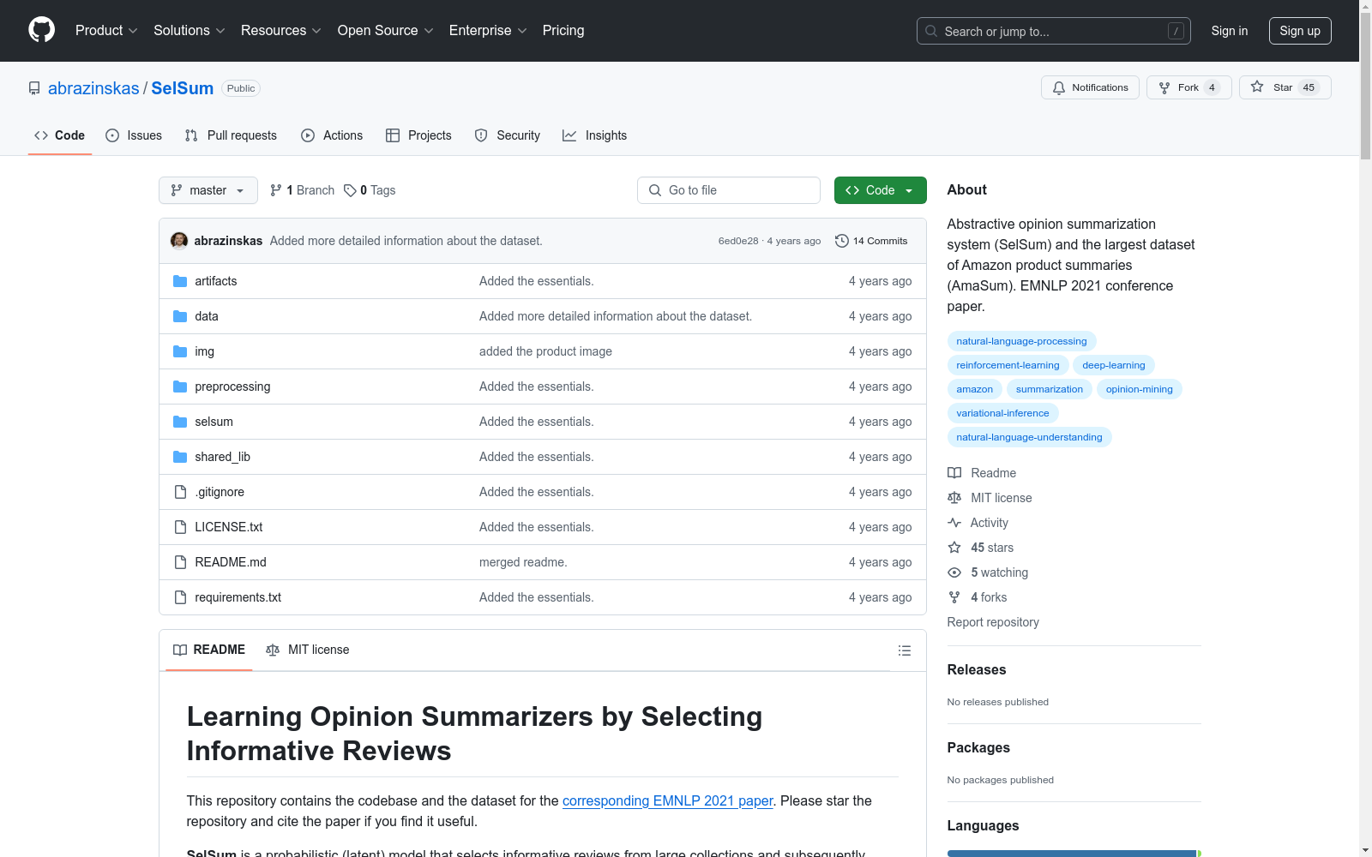Switch to the Insights tab
Screen dimensions: 1372x857
point(595,135)
